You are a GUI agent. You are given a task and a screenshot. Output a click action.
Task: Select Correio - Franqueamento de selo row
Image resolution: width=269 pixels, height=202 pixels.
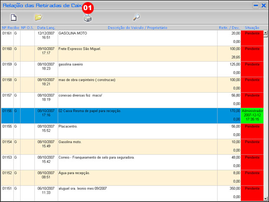(97, 157)
